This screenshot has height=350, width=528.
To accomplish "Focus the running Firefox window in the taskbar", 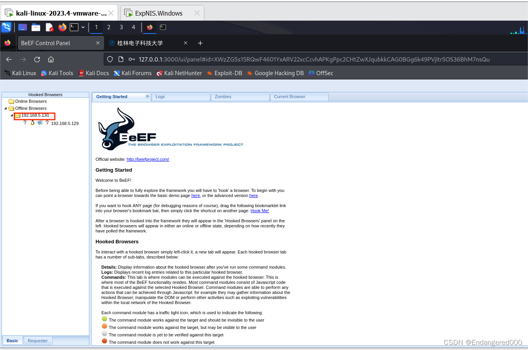I will point(150,27).
